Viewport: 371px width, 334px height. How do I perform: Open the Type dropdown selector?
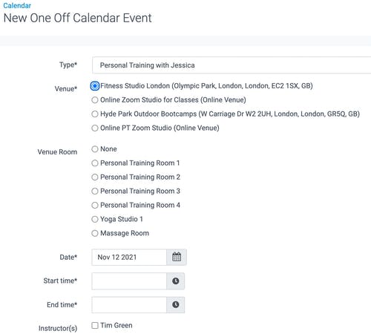pos(232,65)
